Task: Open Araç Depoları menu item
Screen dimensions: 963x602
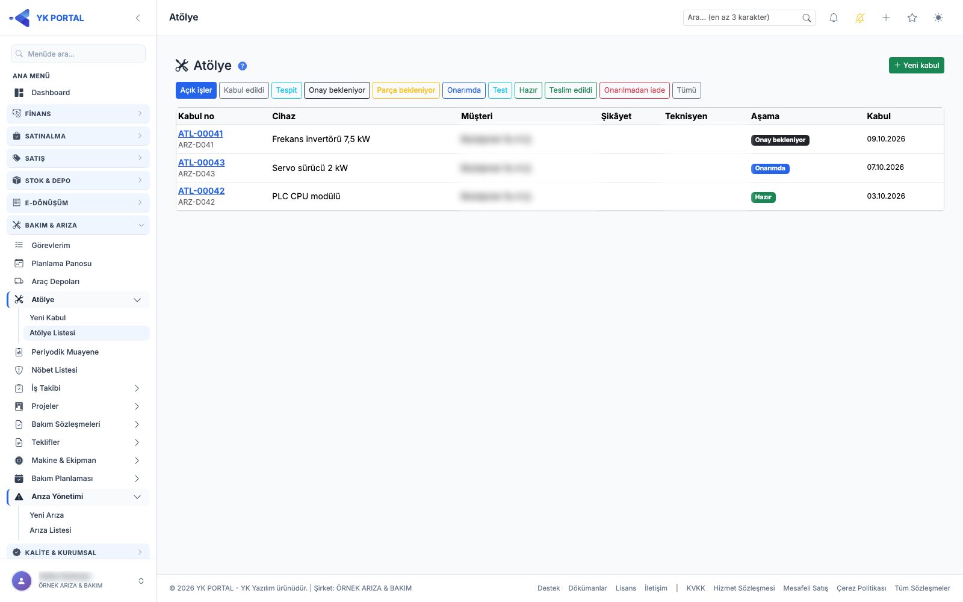Action: pyautogui.click(x=78, y=282)
